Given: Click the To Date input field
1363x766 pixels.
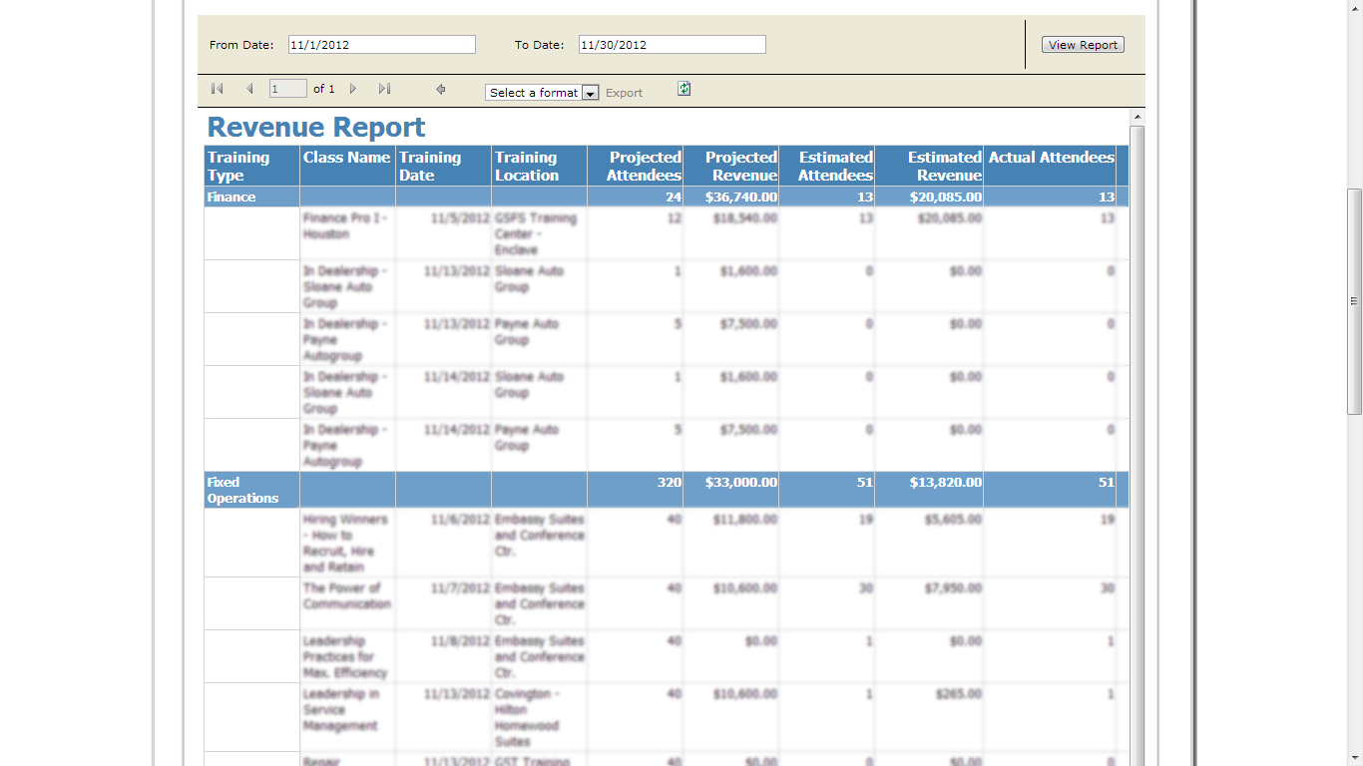Looking at the screenshot, I should pyautogui.click(x=672, y=45).
